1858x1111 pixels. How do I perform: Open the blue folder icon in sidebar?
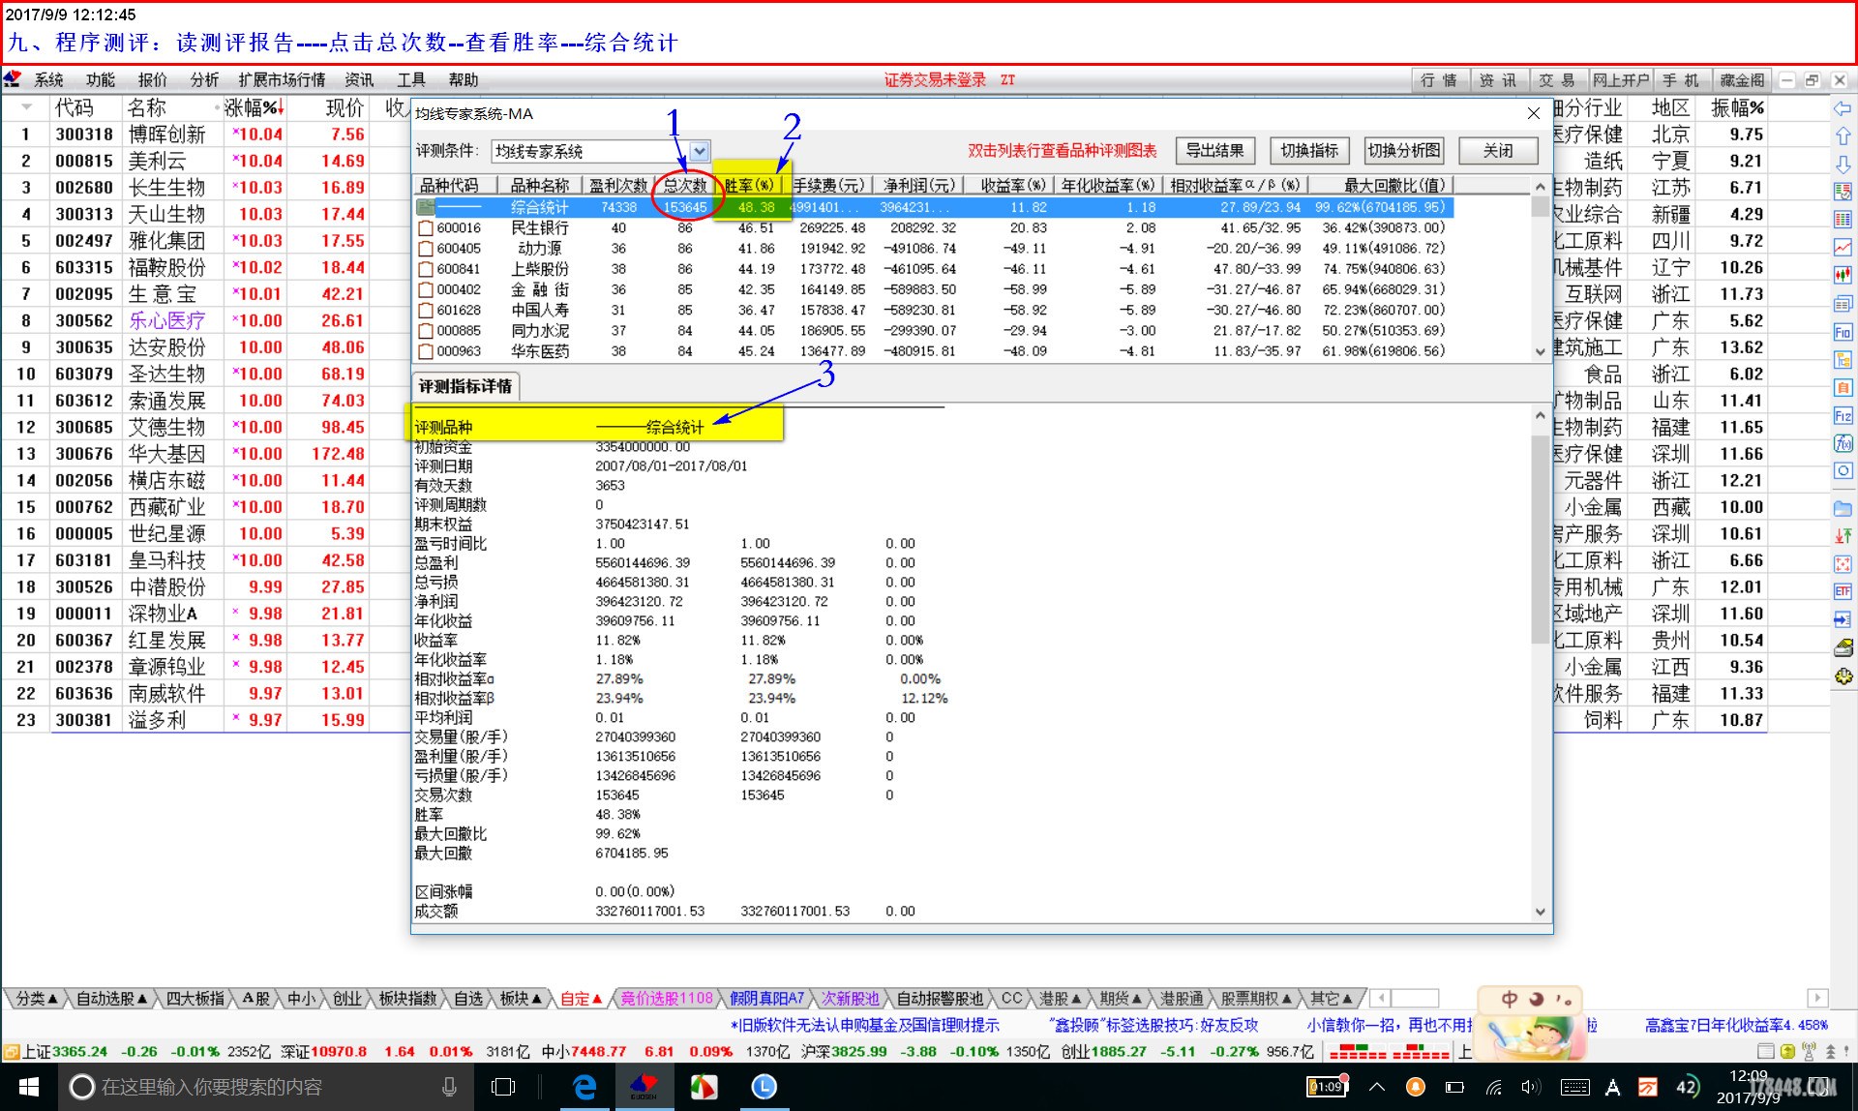tap(1843, 508)
